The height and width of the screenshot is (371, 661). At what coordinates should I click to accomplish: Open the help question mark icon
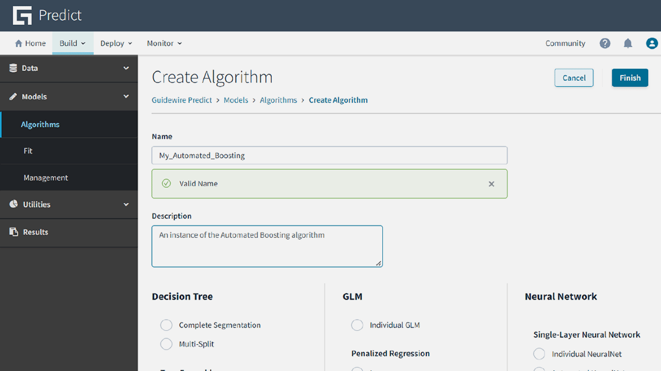(x=605, y=43)
